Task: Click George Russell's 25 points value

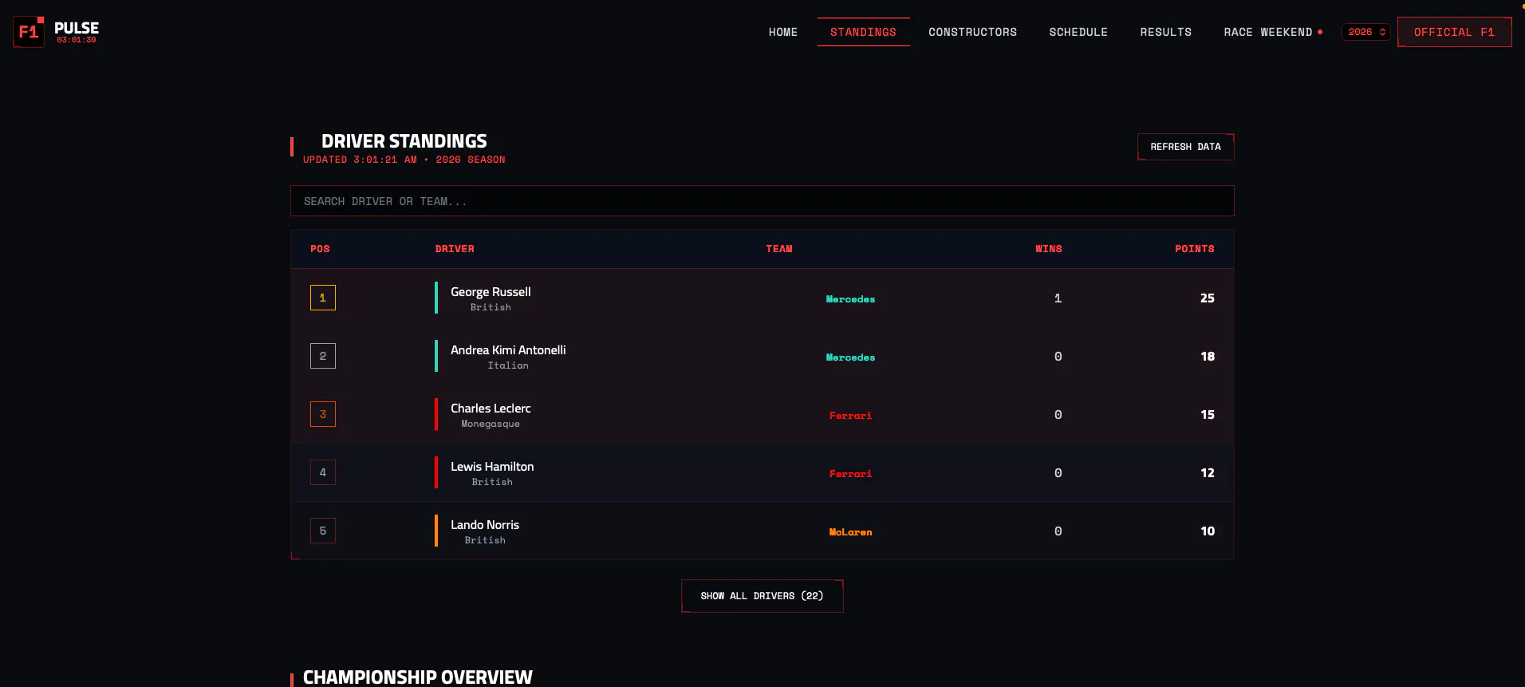Action: click(x=1208, y=298)
